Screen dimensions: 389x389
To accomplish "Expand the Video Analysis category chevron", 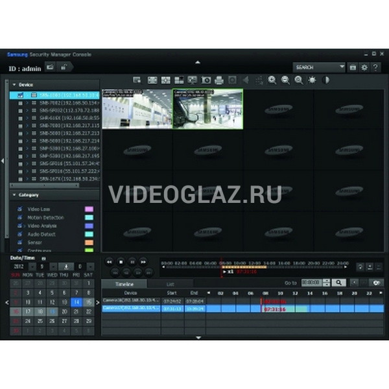I will pos(25,226).
